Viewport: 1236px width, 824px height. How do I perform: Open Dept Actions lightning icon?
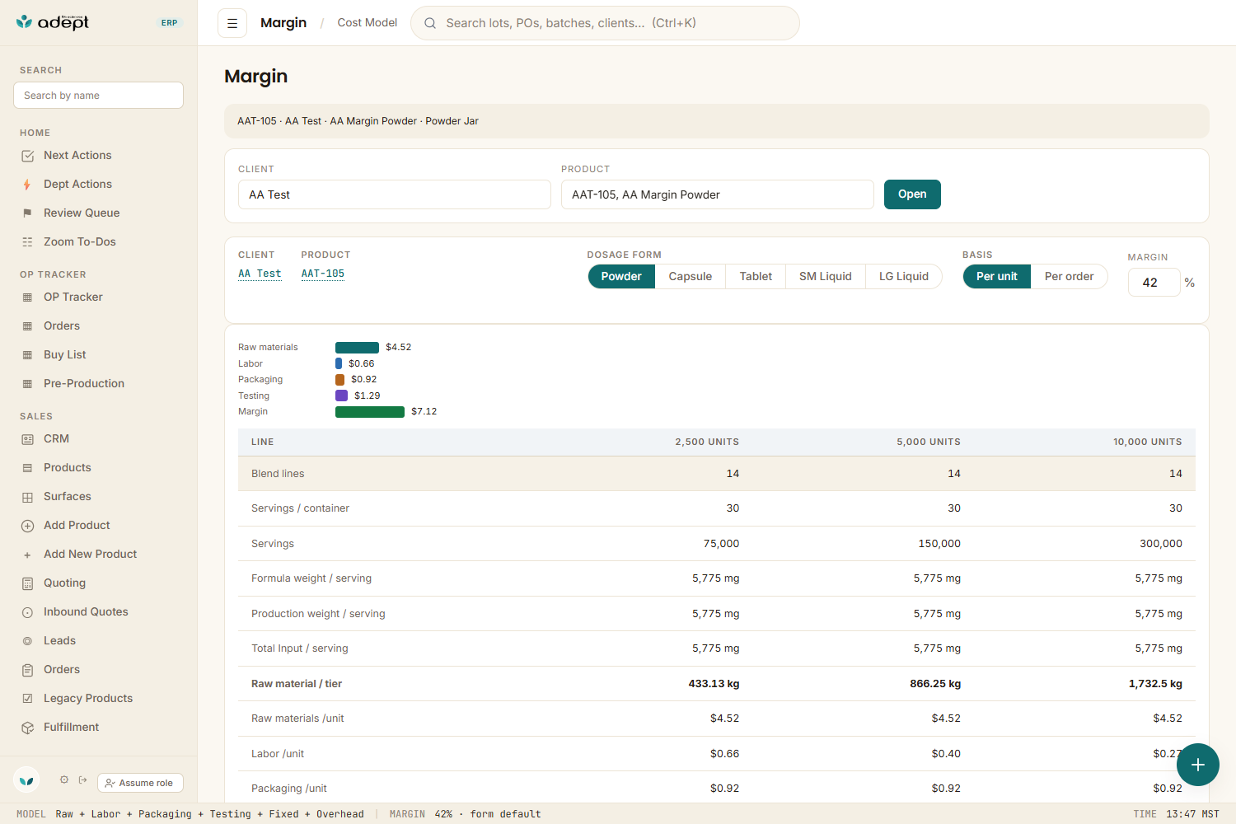click(27, 185)
